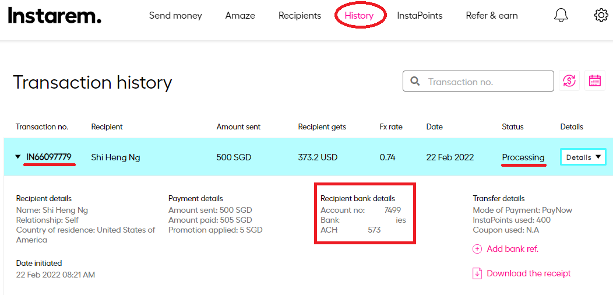Click the Instarem logo
The image size is (613, 295).
tap(54, 16)
